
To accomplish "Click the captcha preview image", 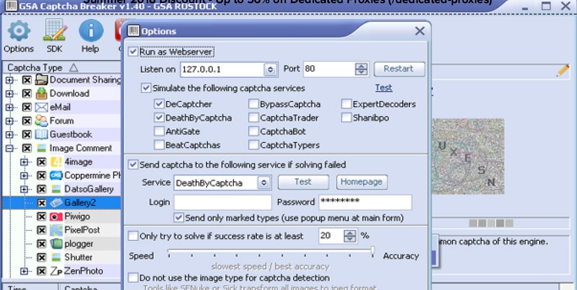I will click(468, 156).
